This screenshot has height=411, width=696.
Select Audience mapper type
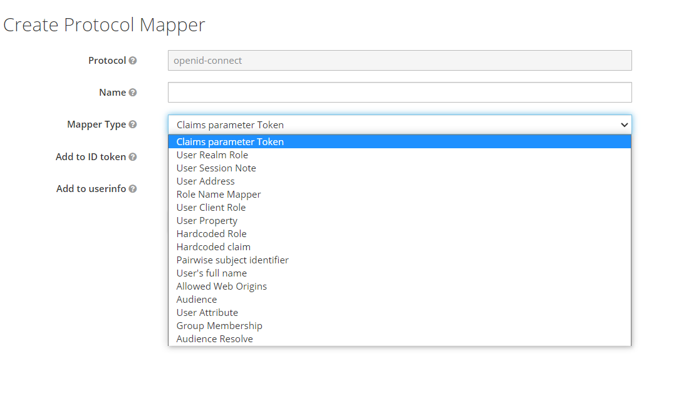400,299
